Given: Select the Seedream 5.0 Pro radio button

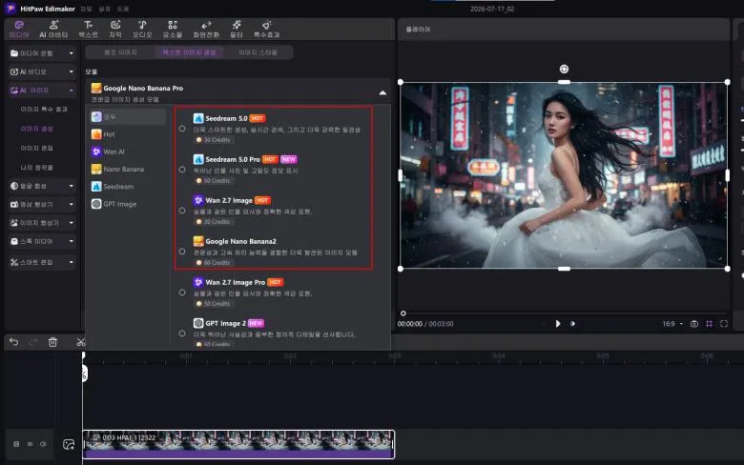Looking at the screenshot, I should 182,170.
